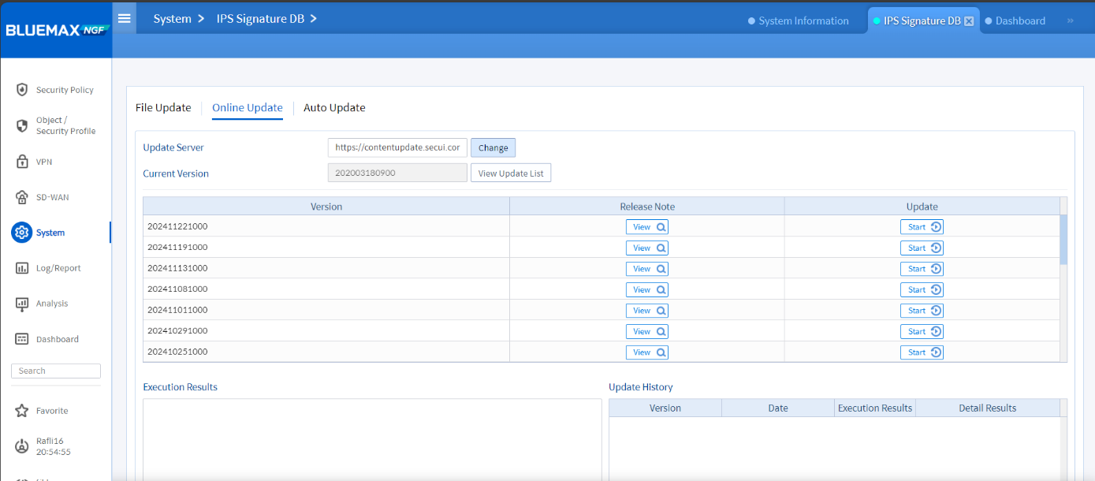The height and width of the screenshot is (481, 1095).
Task: Switch to File Update tab
Action: (x=163, y=108)
